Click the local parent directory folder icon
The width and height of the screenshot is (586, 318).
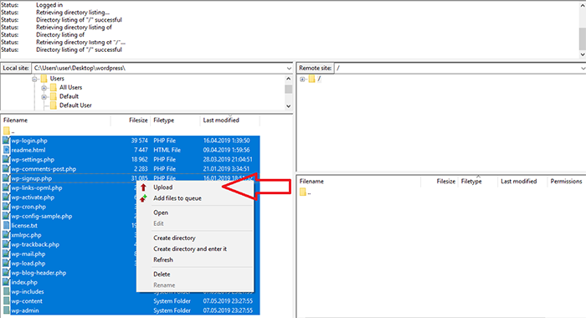coord(7,131)
